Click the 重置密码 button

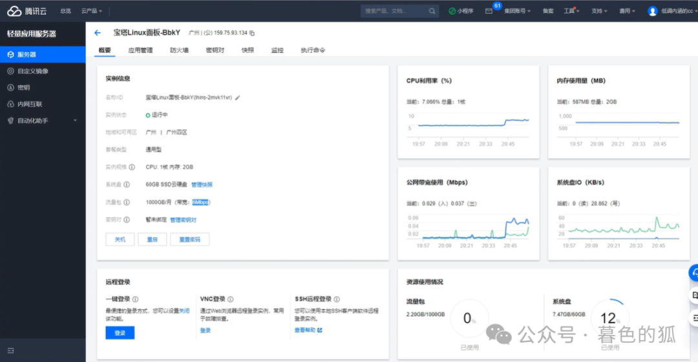189,239
